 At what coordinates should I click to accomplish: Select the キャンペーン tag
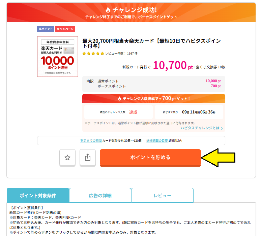65,29
